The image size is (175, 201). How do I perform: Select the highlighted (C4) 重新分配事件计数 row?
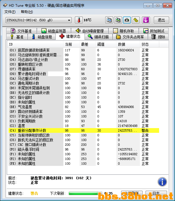84,130
